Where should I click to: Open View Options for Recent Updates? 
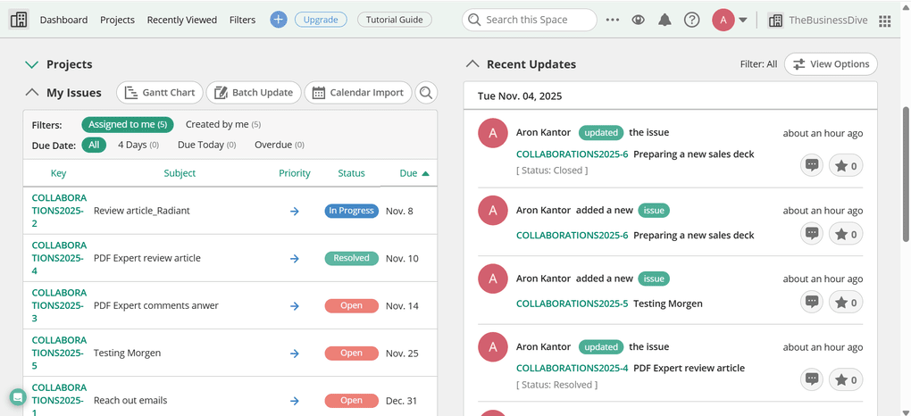click(831, 64)
